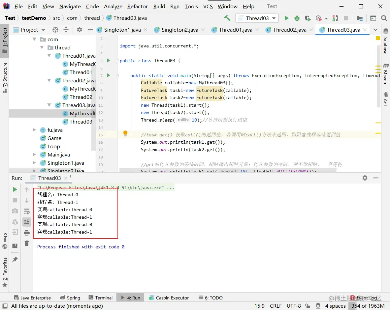390x310 pixels.
Task: Collapse all in the Project panel
Action: tap(66, 30)
